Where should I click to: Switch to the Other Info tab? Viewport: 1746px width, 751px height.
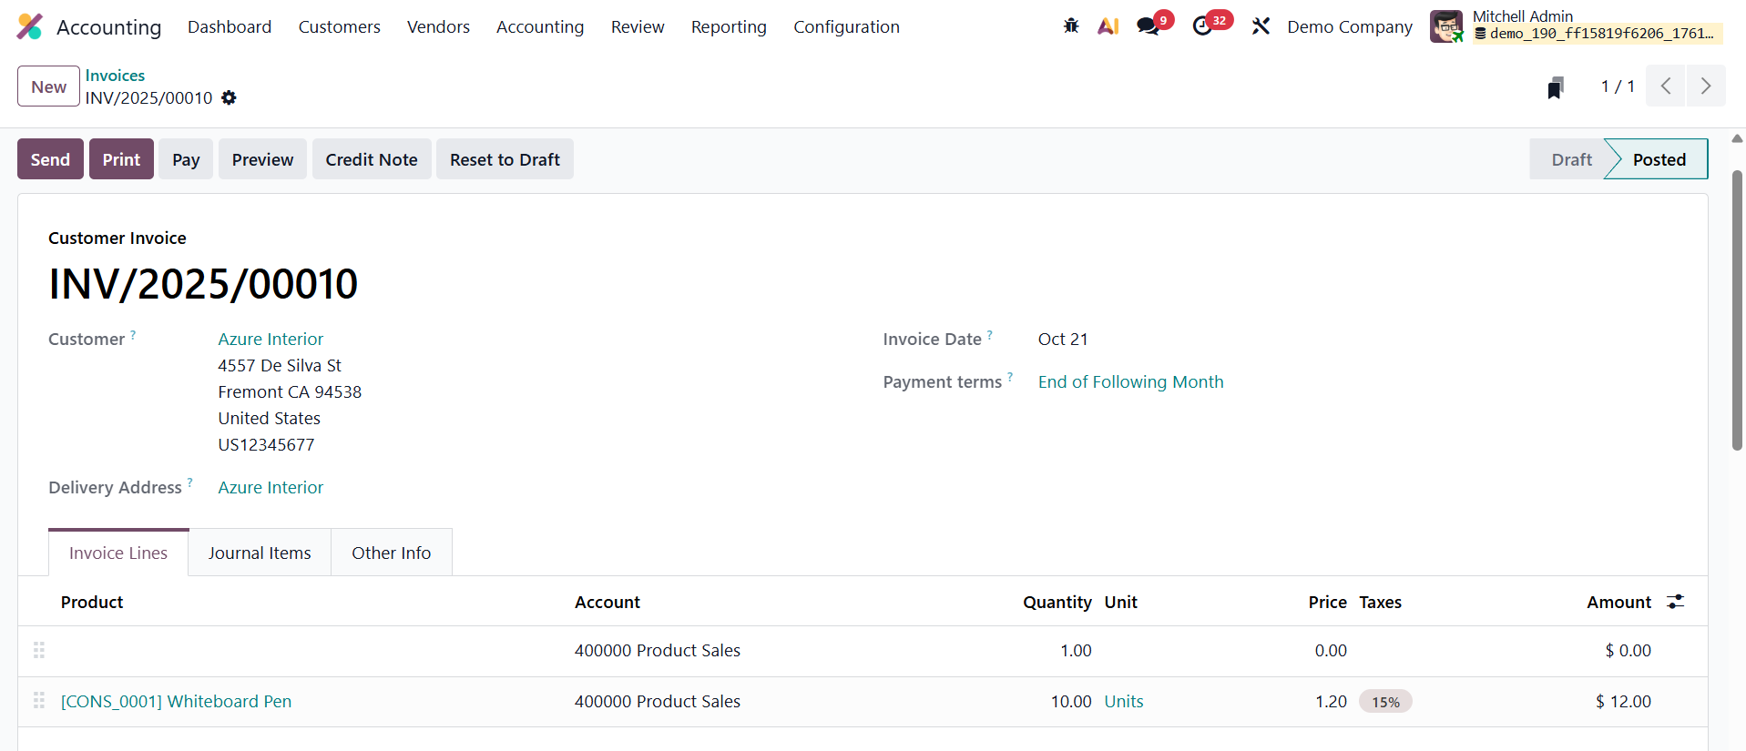click(391, 553)
